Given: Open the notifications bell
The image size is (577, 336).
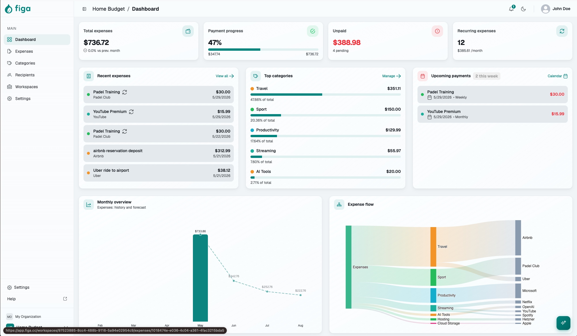Looking at the screenshot, I should [x=511, y=9].
